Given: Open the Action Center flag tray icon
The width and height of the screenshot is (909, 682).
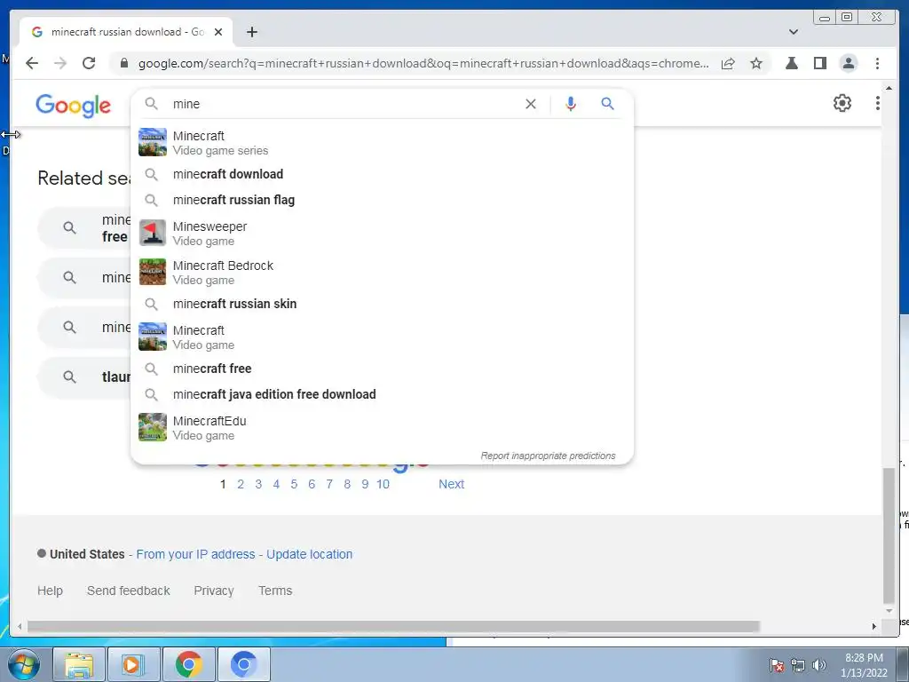Looking at the screenshot, I should [776, 665].
